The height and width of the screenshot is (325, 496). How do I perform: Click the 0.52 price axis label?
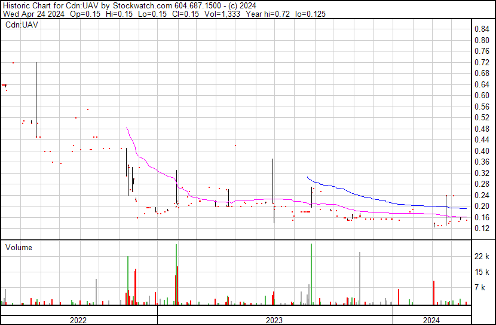pyautogui.click(x=482, y=118)
